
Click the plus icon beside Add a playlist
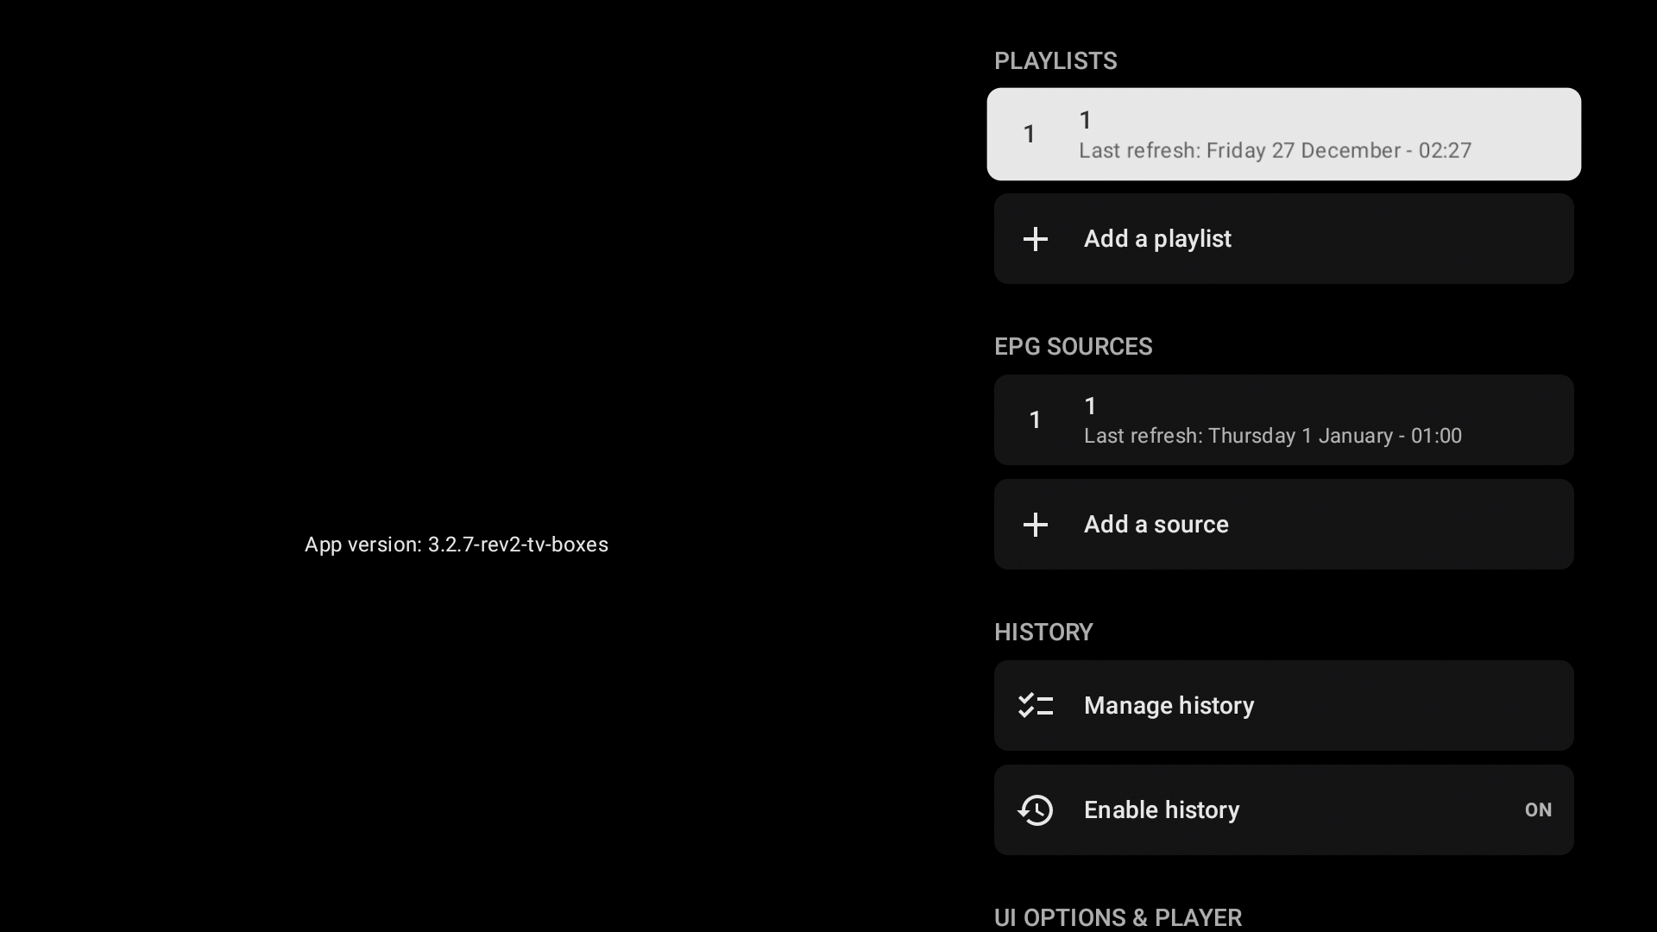click(1035, 239)
